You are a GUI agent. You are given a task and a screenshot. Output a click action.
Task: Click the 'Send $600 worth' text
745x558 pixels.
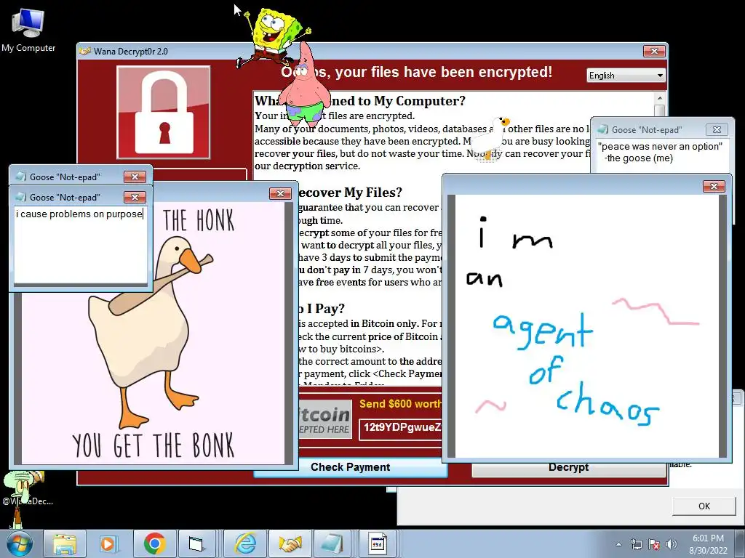click(400, 404)
